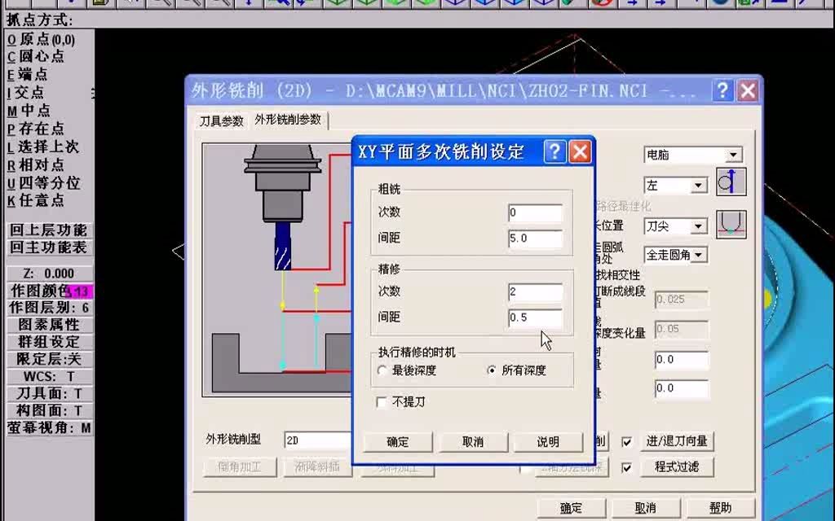Click the tip compensation preview icon
835x521 pixels.
(731, 225)
